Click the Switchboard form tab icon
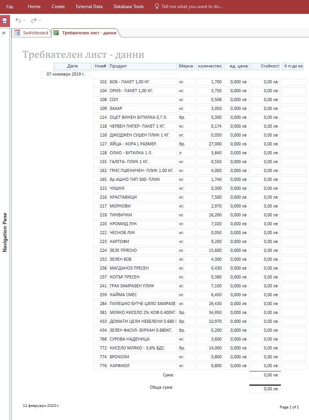Screen dimensions: 309x420 click(17, 33)
